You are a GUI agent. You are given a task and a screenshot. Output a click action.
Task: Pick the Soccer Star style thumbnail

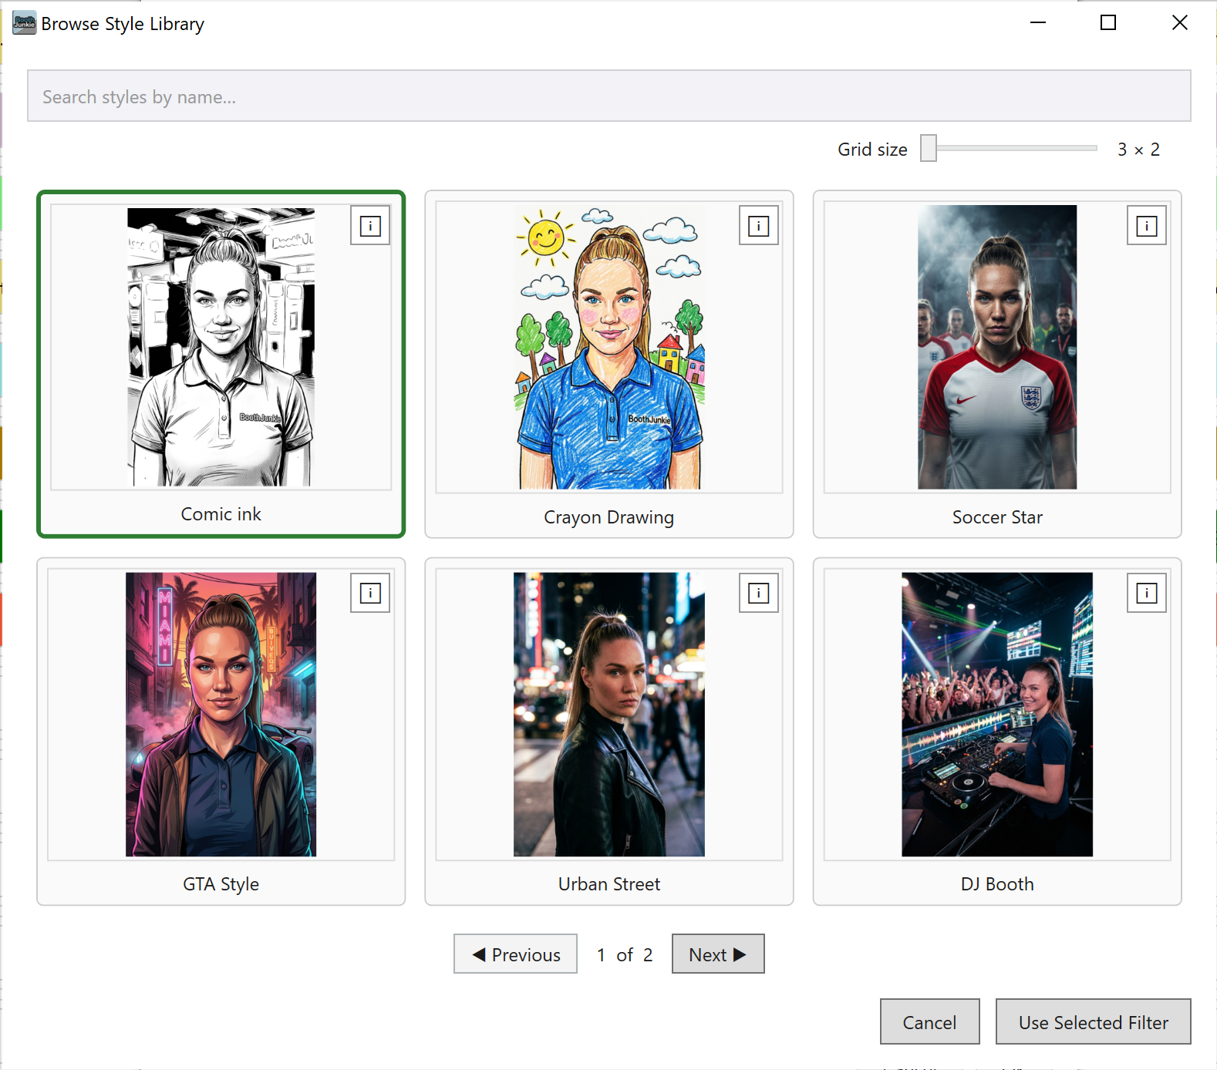pos(997,347)
